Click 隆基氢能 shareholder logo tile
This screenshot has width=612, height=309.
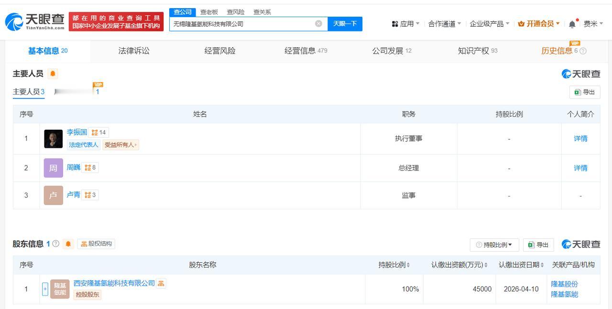click(x=60, y=289)
